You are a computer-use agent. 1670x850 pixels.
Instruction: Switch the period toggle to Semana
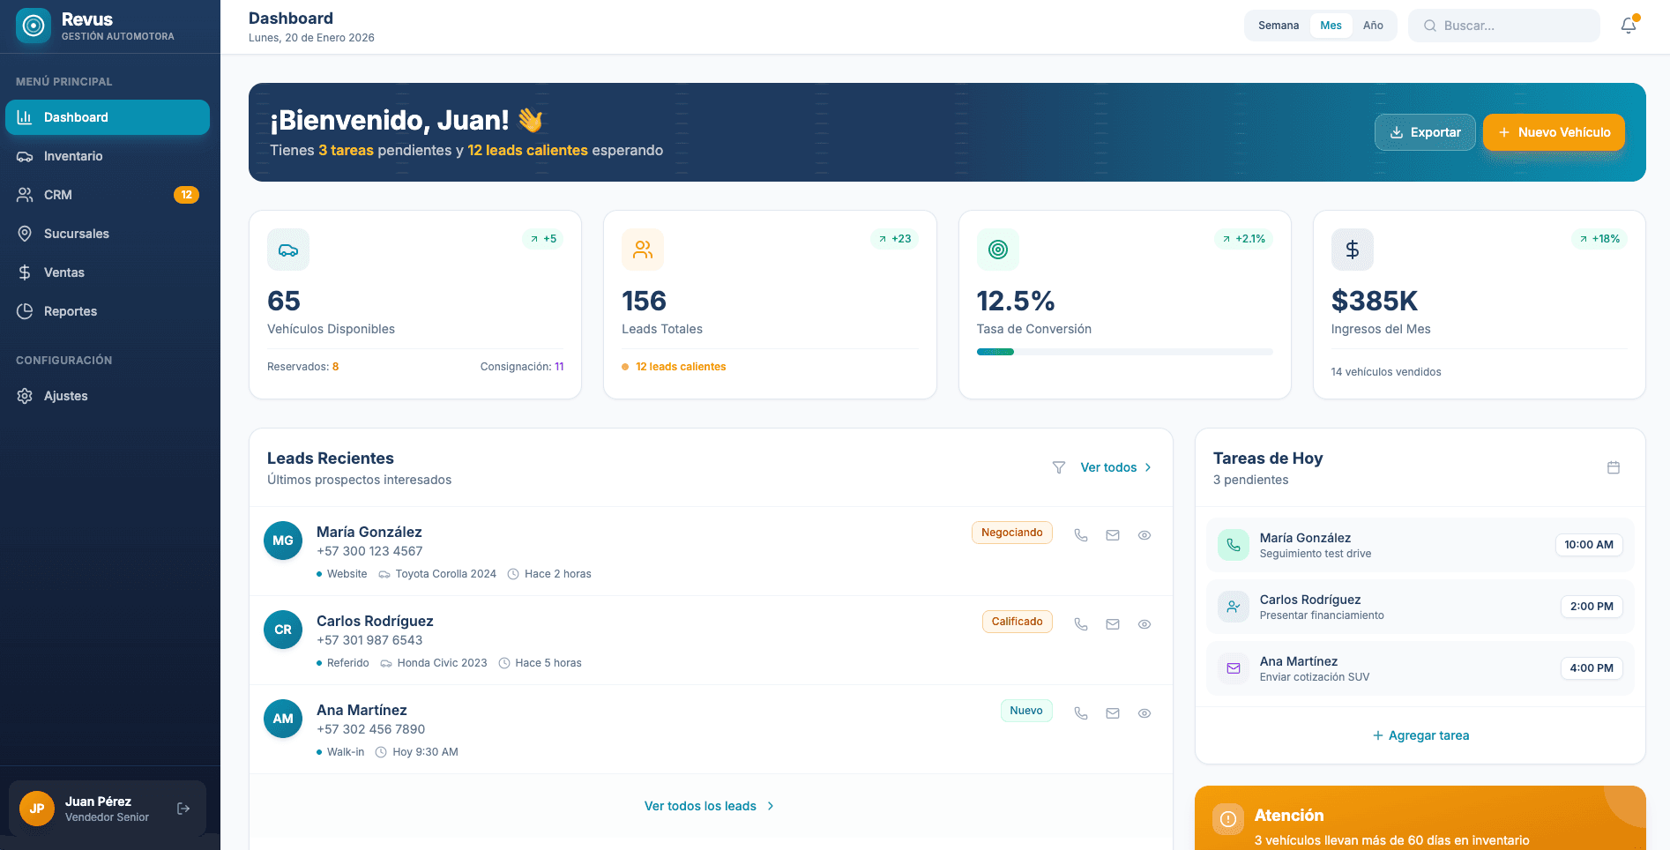[1278, 26]
